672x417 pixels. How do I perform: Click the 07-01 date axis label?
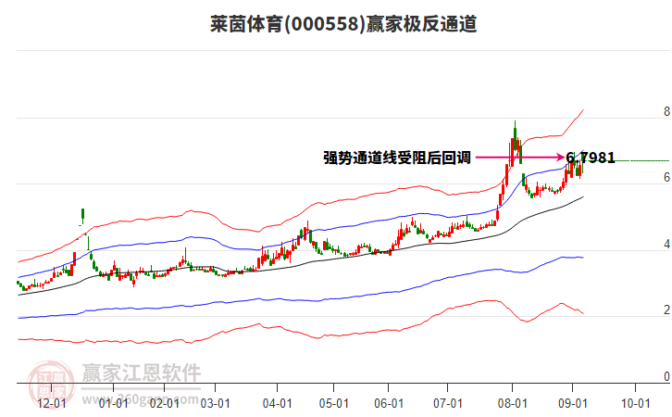(448, 403)
